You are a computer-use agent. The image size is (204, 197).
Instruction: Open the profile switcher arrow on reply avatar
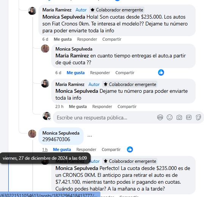click(x=49, y=119)
